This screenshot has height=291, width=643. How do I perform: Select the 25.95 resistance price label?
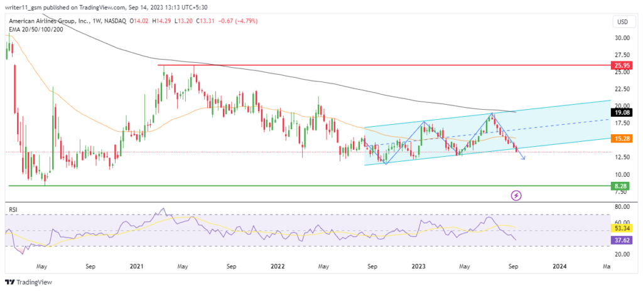point(622,65)
